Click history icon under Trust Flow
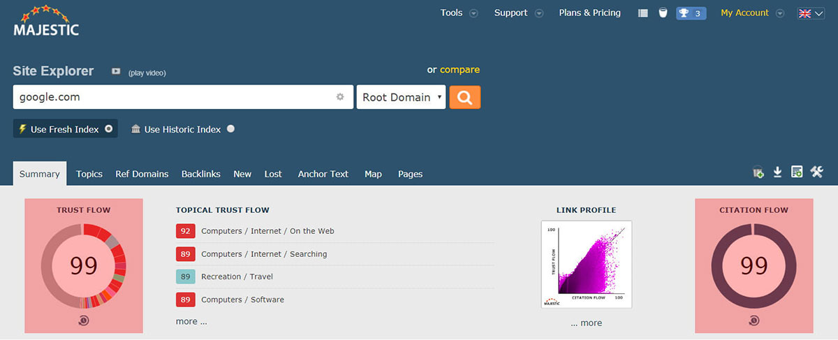Viewport: 838px width, 340px height. (x=84, y=320)
